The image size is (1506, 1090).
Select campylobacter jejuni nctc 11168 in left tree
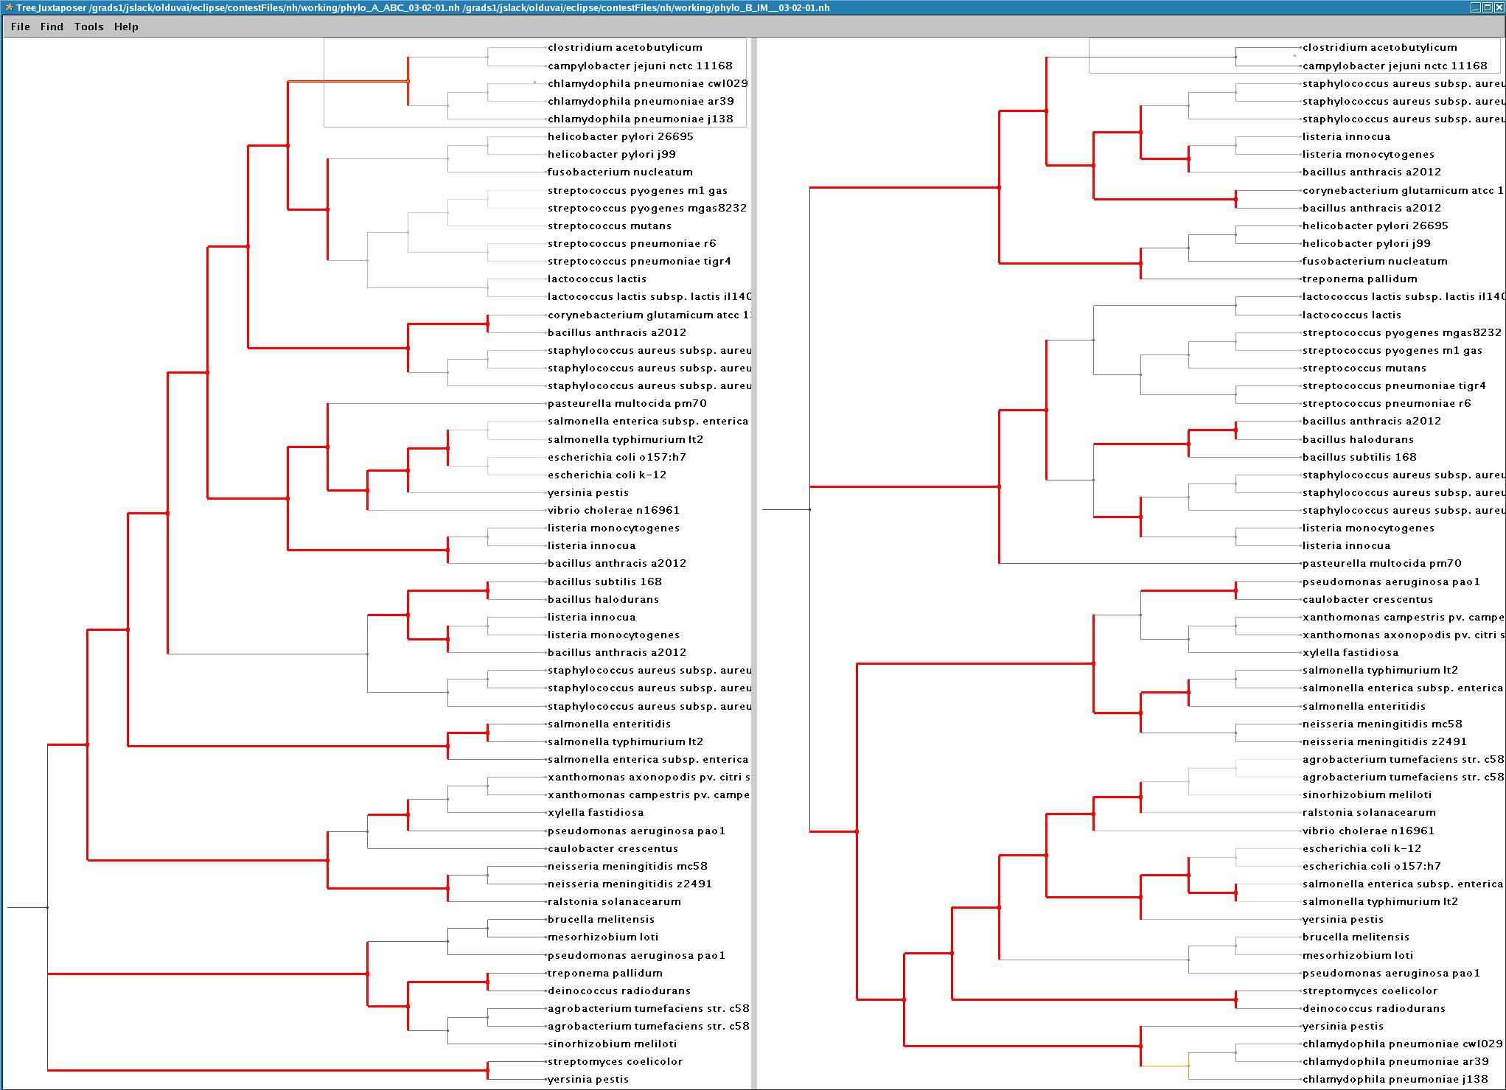tap(640, 66)
